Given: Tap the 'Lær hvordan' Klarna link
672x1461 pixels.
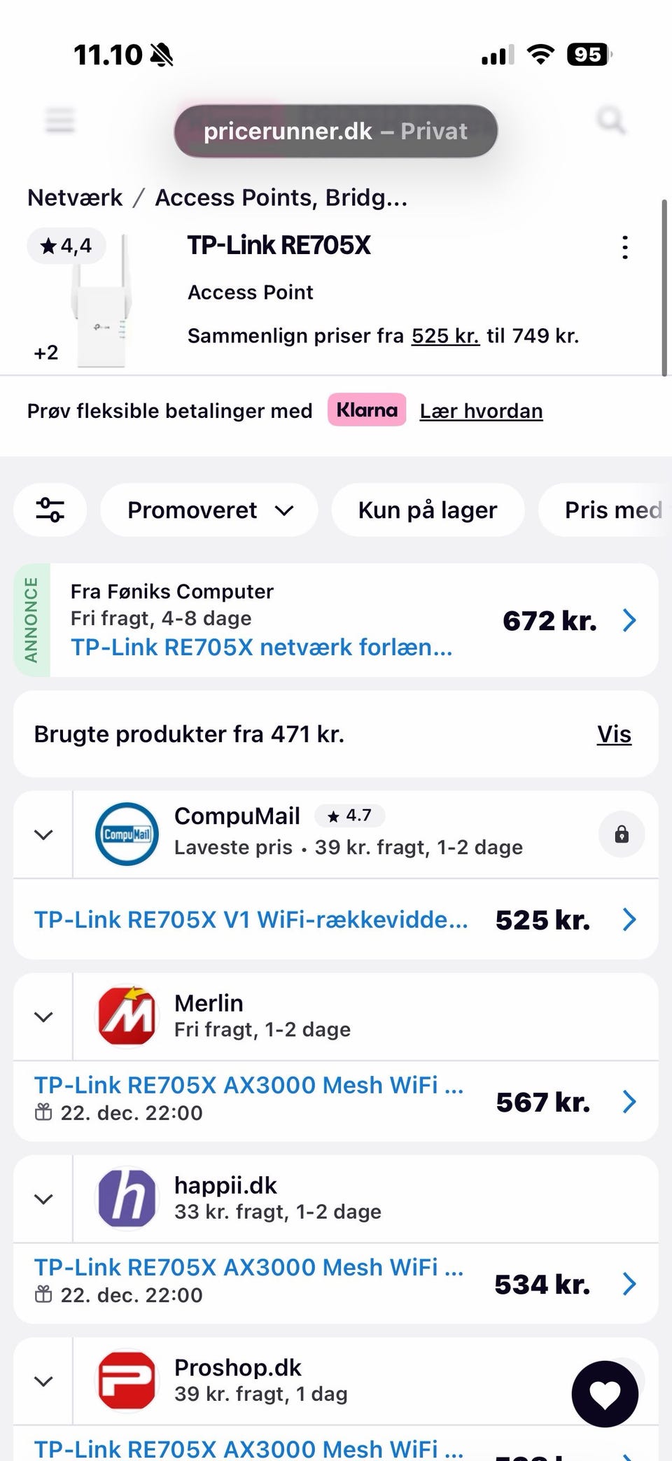Looking at the screenshot, I should pyautogui.click(x=481, y=411).
